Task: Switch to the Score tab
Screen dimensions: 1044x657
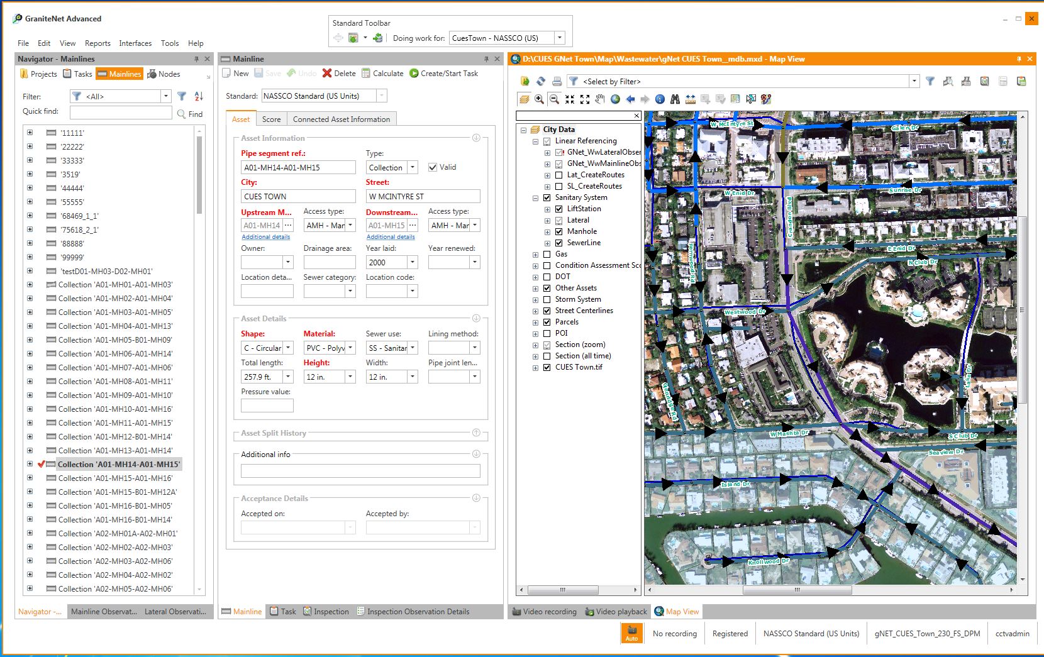Action: pyautogui.click(x=271, y=119)
